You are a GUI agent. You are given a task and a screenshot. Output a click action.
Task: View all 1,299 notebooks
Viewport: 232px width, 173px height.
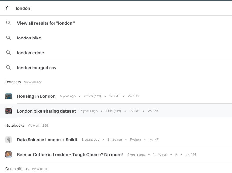pos(38,125)
